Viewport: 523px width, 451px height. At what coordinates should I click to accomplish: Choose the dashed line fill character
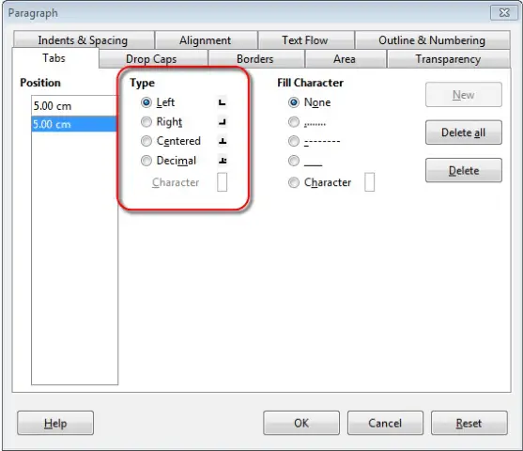point(294,141)
